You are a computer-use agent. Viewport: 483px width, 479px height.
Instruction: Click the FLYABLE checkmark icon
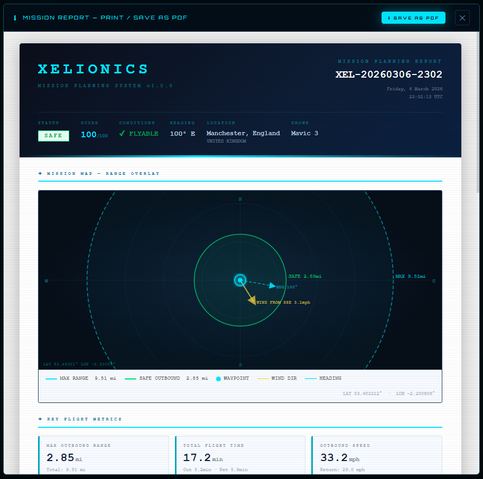coord(122,133)
